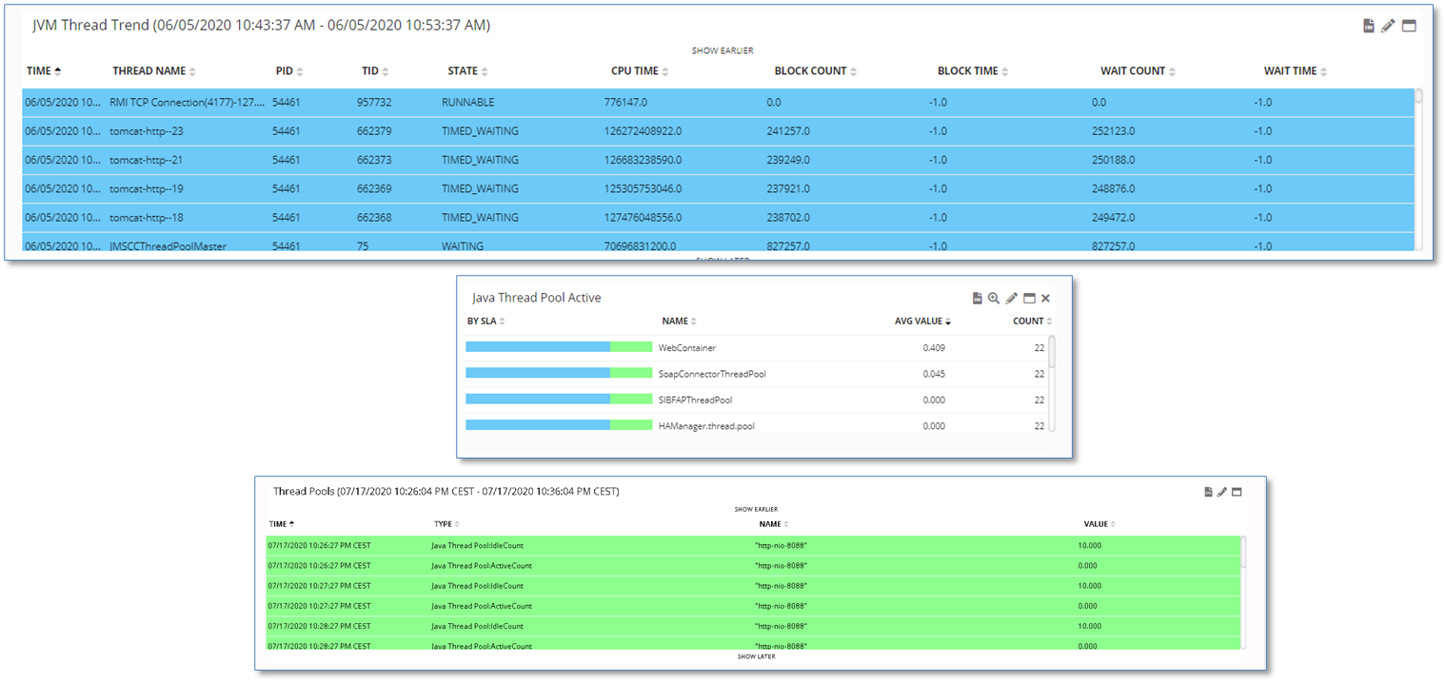1446x683 pixels.
Task: Export Java Thread Pool Active to CSV
Action: (977, 299)
